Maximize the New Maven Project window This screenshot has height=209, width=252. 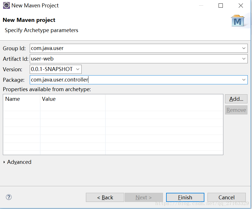click(x=221, y=6)
